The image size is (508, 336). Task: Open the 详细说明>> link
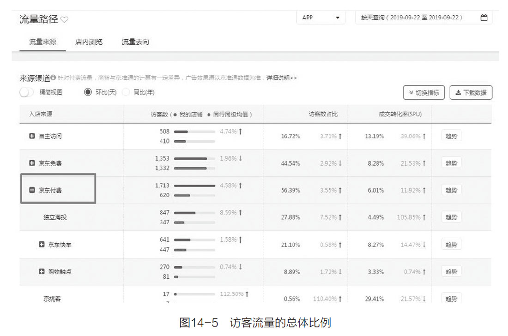[x=281, y=78]
